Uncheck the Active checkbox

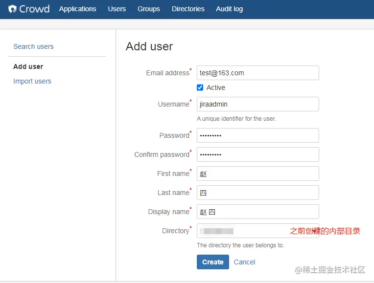click(x=200, y=87)
